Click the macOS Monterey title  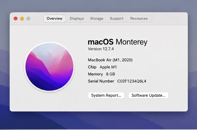(x=118, y=42)
